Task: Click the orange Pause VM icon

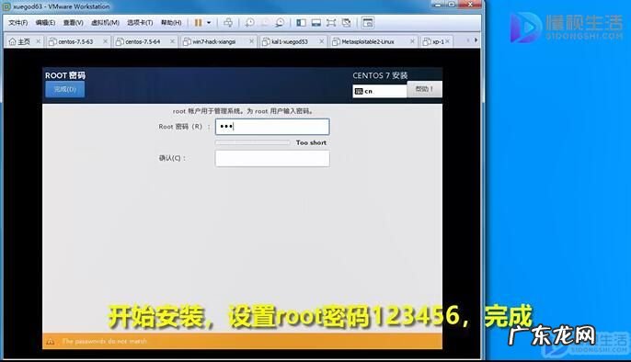Action: coord(199,23)
